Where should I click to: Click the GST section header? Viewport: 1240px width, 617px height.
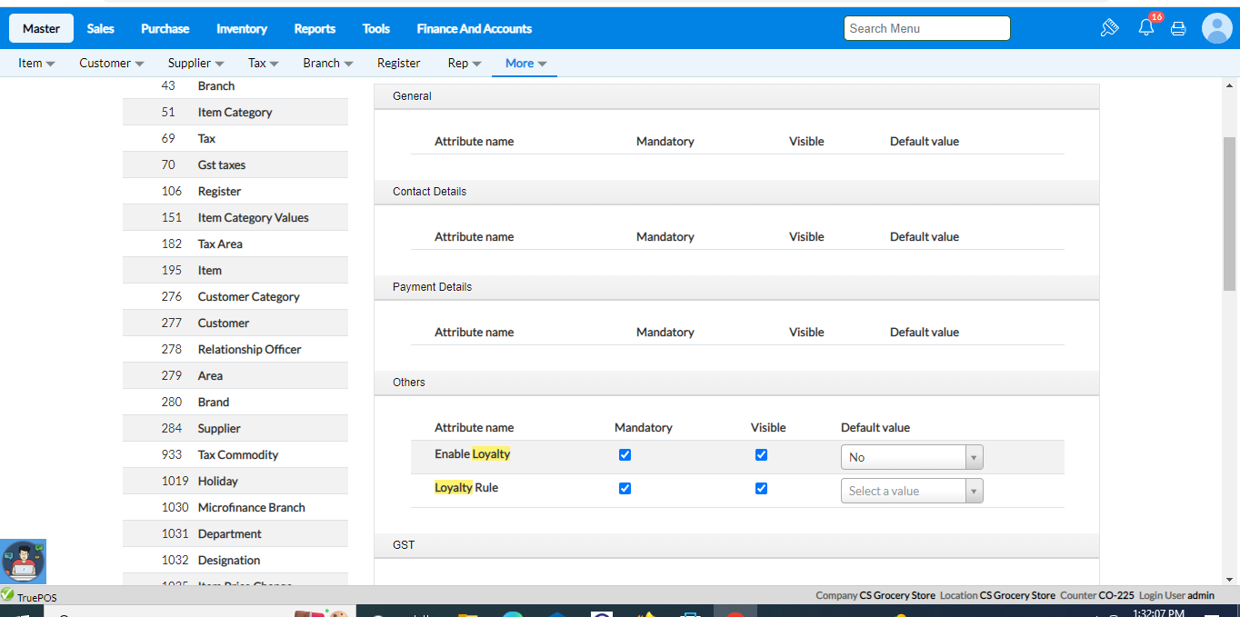(736, 545)
